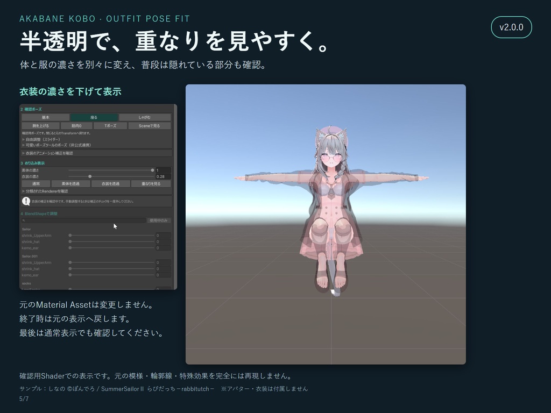Click the Tポーズ button
The width and height of the screenshot is (551, 413).
[110, 126]
